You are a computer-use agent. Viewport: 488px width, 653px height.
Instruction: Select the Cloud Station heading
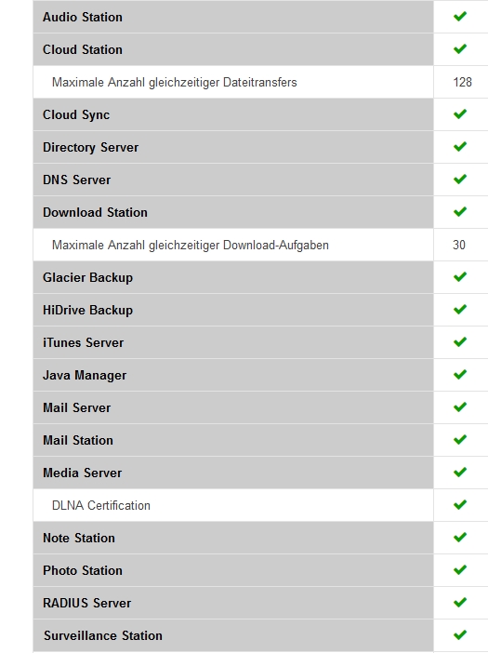coord(83,49)
